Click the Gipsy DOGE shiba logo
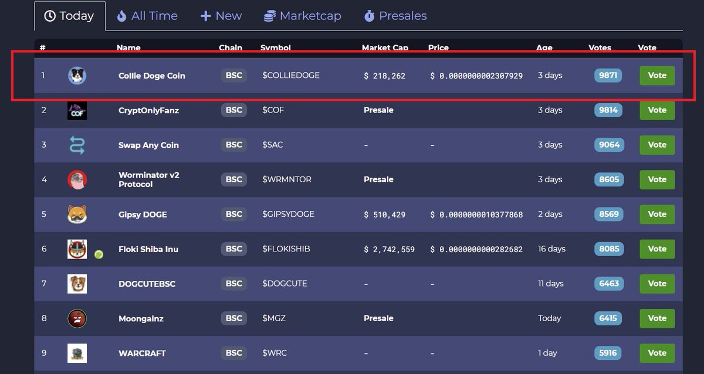Image resolution: width=704 pixels, height=374 pixels. point(77,214)
